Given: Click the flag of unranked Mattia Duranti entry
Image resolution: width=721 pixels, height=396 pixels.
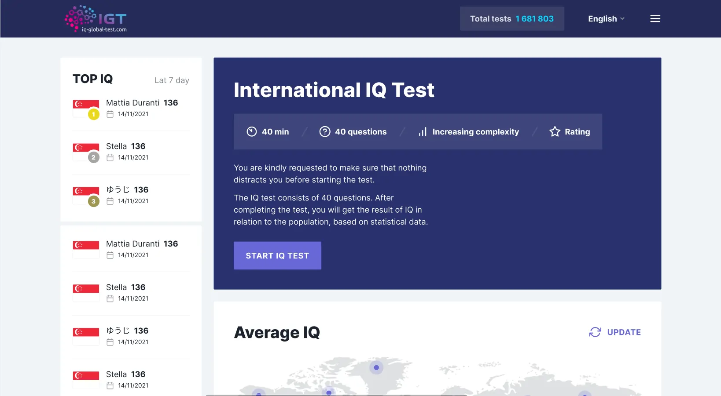Looking at the screenshot, I should [86, 249].
